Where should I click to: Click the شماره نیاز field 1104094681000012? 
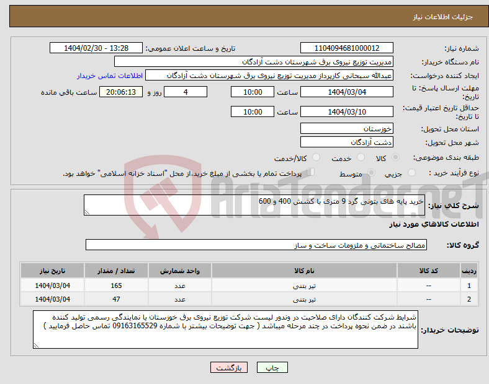(346, 48)
